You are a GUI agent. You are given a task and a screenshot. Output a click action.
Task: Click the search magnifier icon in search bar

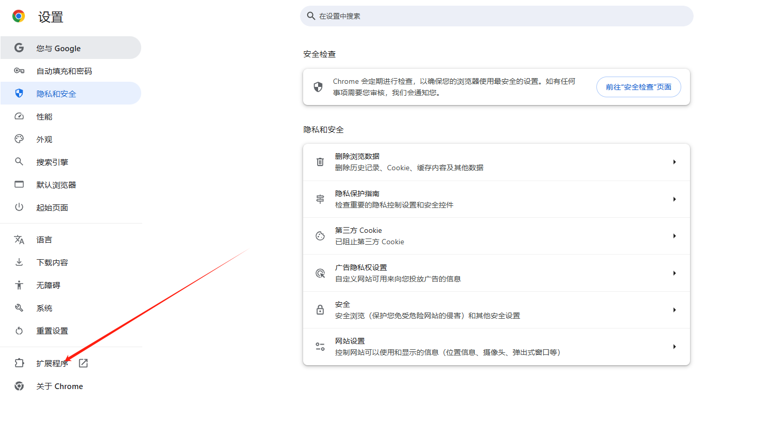[311, 16]
